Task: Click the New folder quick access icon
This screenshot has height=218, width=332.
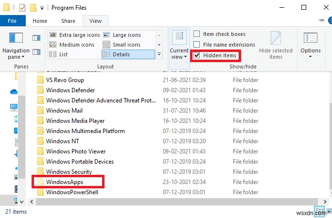Action: click(33, 8)
